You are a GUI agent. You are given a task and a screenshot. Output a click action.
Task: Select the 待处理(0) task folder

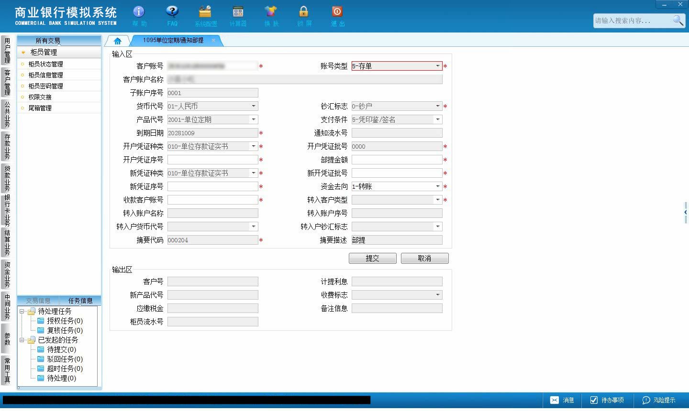[56, 378]
